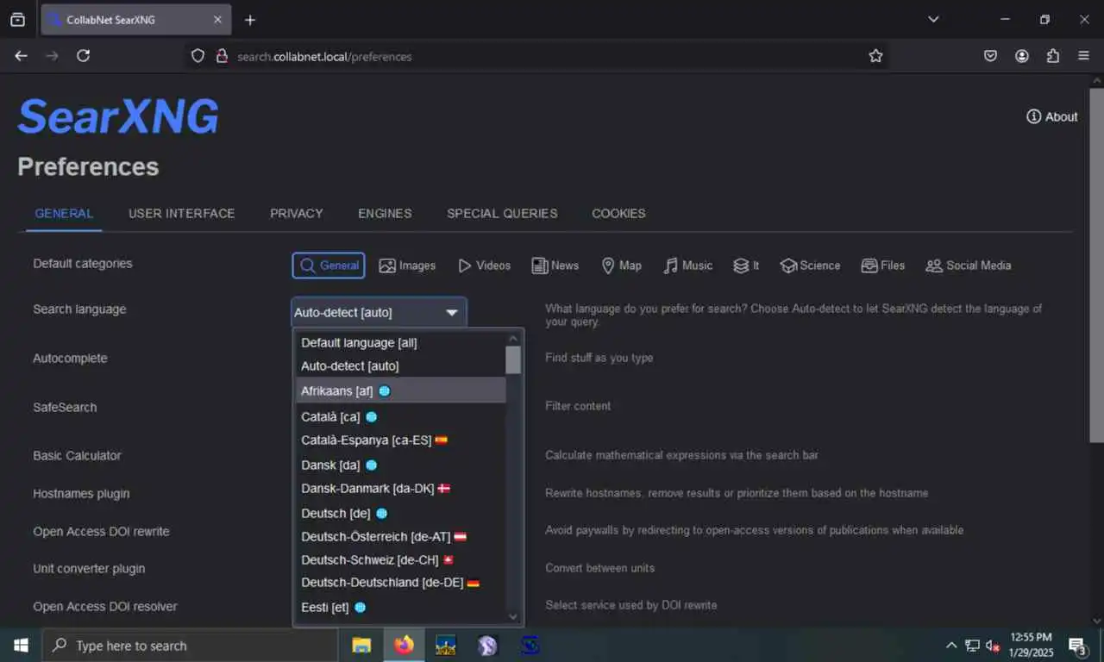Open the network tray icon
Image resolution: width=1104 pixels, height=662 pixels.
point(972,645)
